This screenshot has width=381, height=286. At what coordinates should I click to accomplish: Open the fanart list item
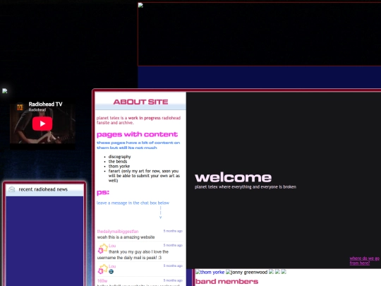tap(144, 176)
